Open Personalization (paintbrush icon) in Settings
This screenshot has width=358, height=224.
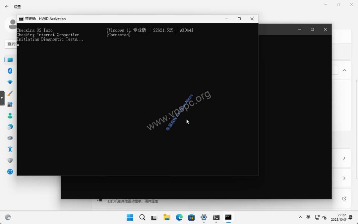(10, 93)
